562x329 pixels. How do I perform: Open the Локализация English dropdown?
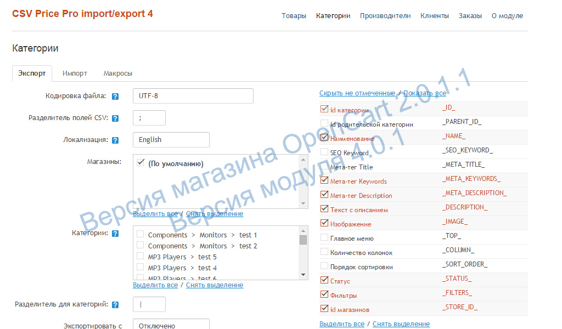point(171,140)
